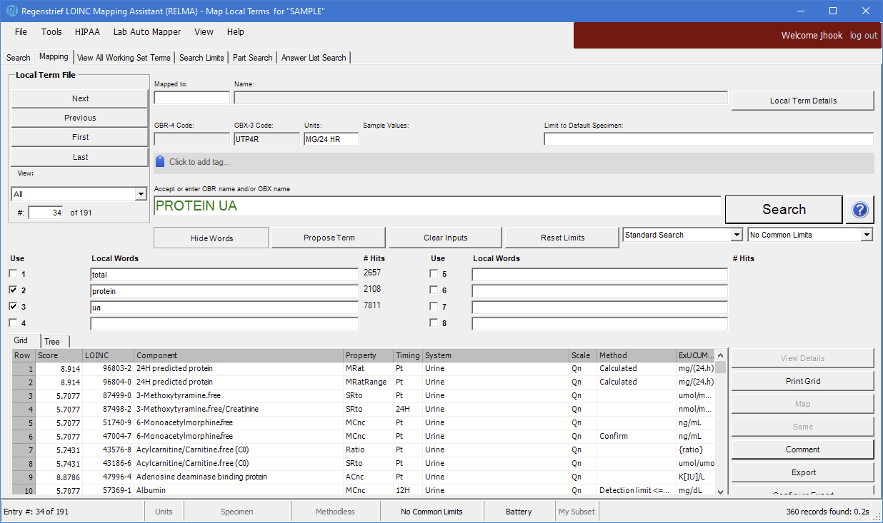Click the Methodless status bar entry
The image size is (883, 523).
335,512
